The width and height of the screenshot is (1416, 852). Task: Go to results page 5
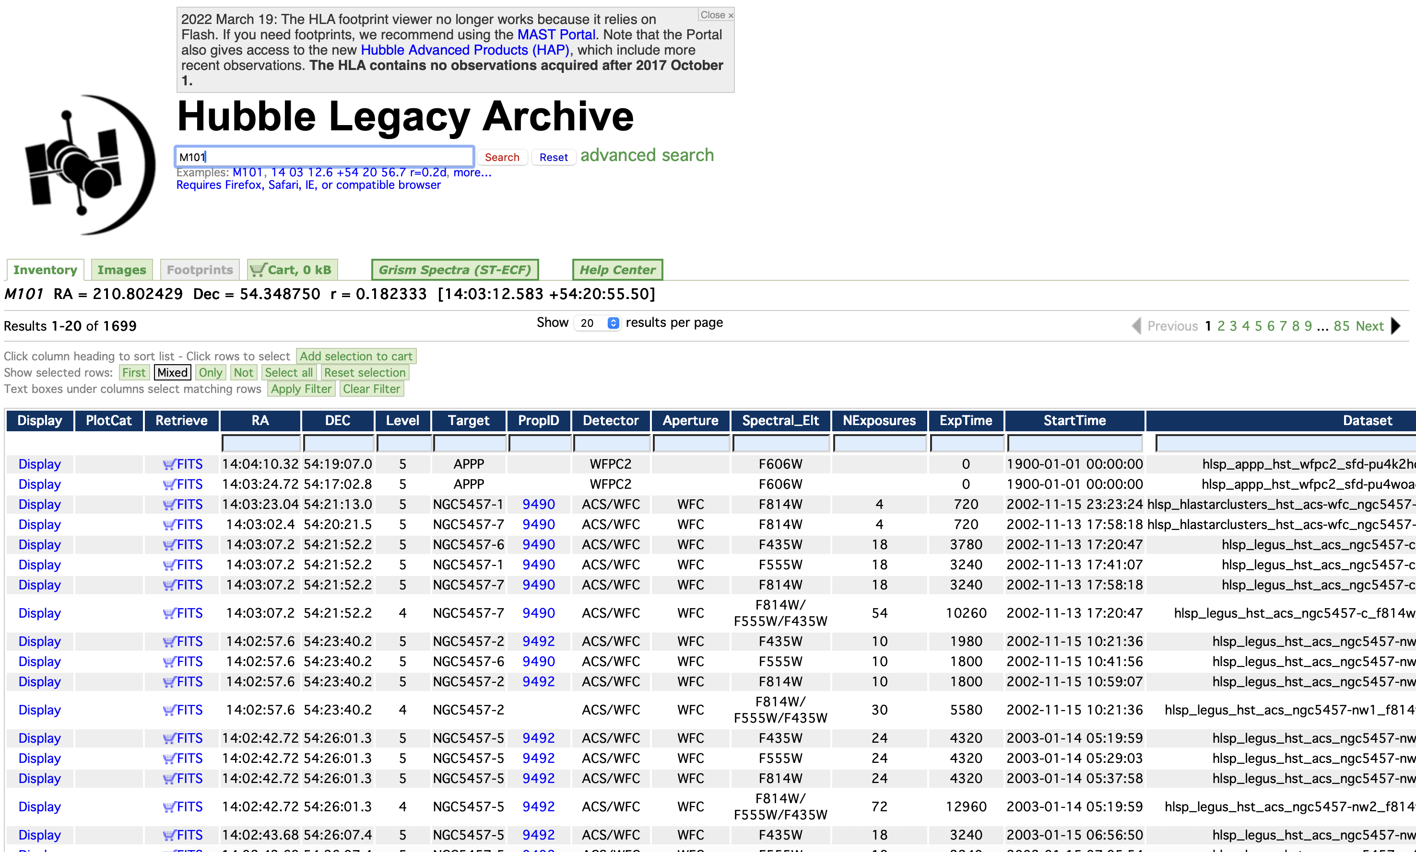(1259, 326)
